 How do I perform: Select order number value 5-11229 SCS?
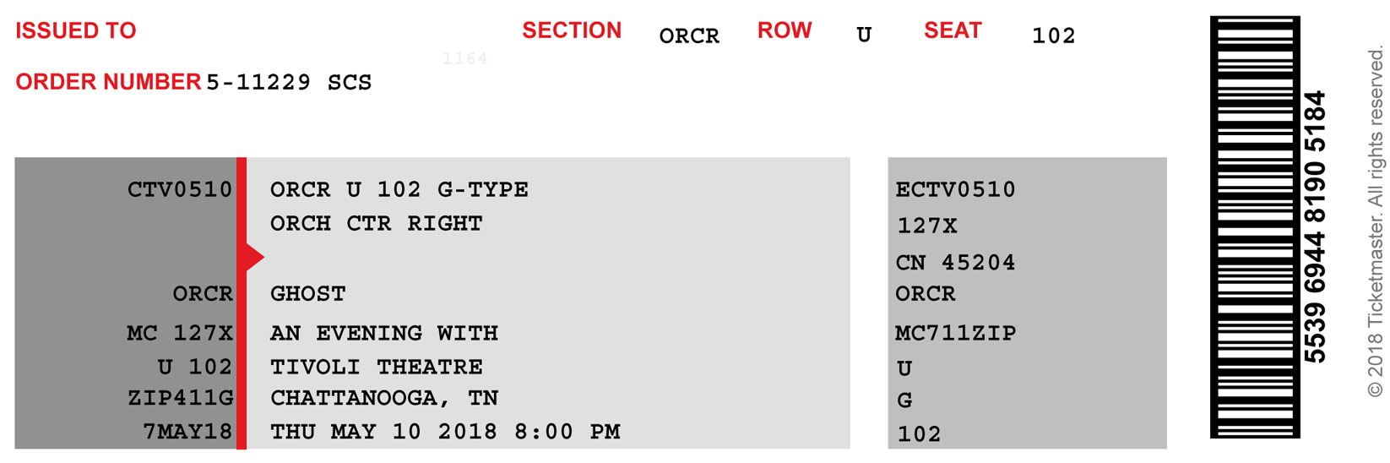tap(289, 83)
